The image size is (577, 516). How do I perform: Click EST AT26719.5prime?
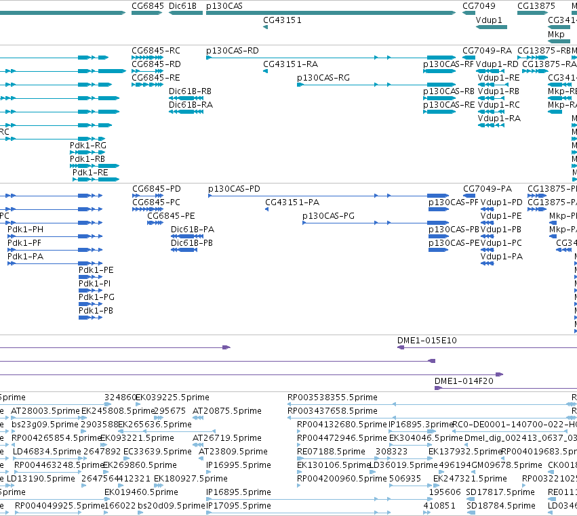click(x=227, y=438)
